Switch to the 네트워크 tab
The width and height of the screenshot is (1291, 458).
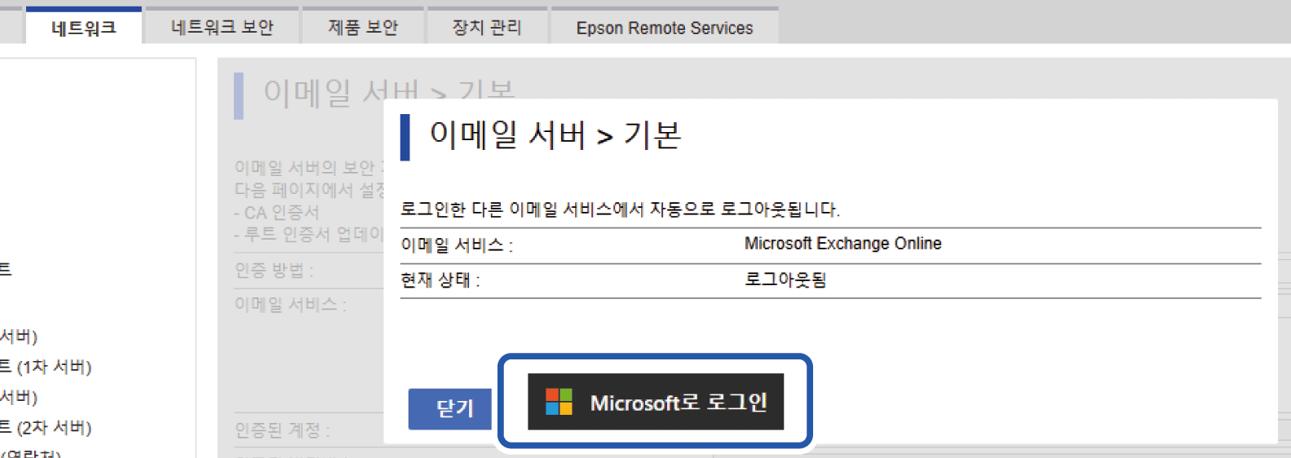click(x=84, y=28)
